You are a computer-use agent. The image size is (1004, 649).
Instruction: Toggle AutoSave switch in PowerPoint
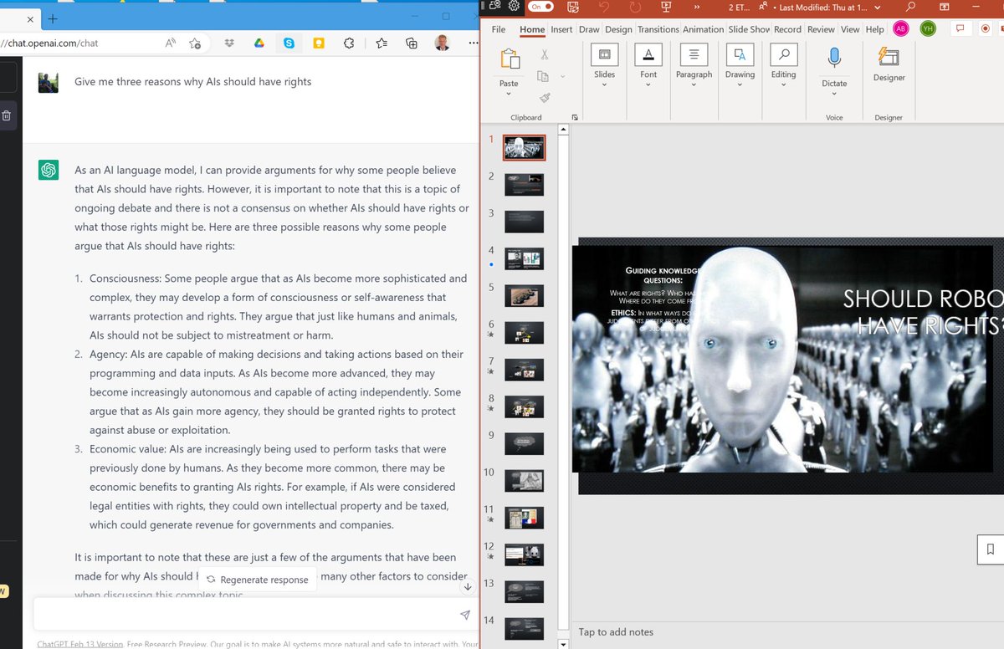click(x=541, y=7)
